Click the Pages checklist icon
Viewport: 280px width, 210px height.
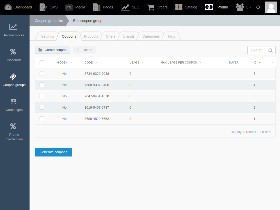[x=97, y=7]
